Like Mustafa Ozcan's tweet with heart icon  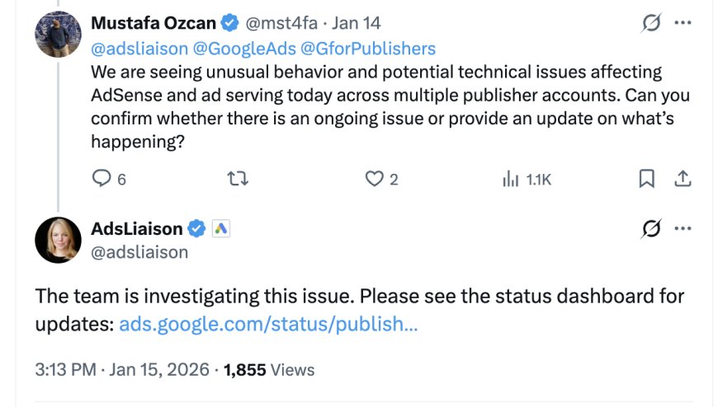pos(375,178)
